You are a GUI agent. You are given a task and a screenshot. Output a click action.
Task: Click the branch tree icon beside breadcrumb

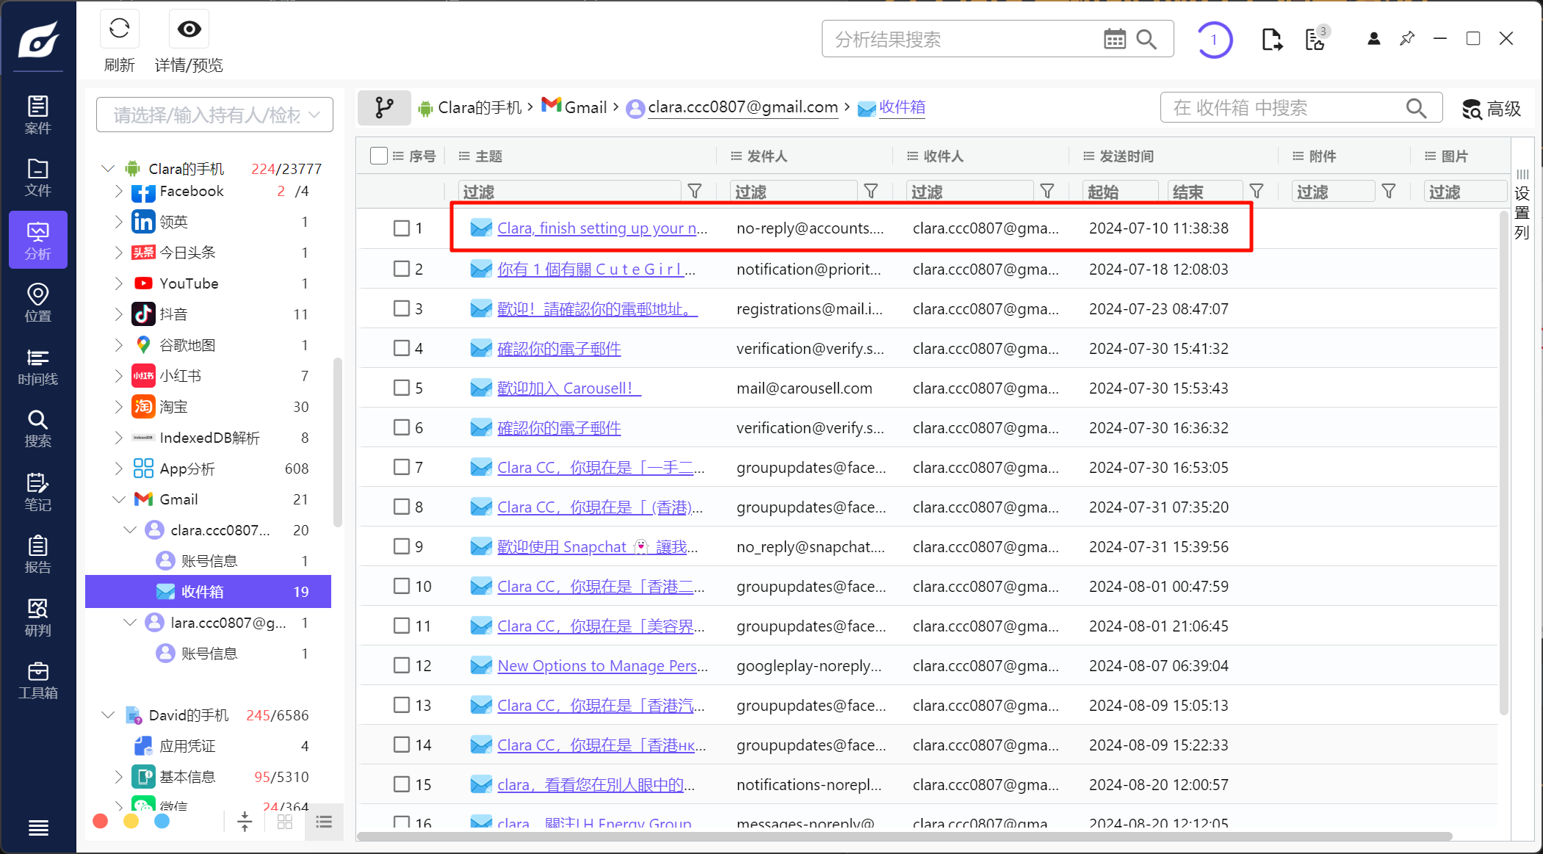[384, 108]
